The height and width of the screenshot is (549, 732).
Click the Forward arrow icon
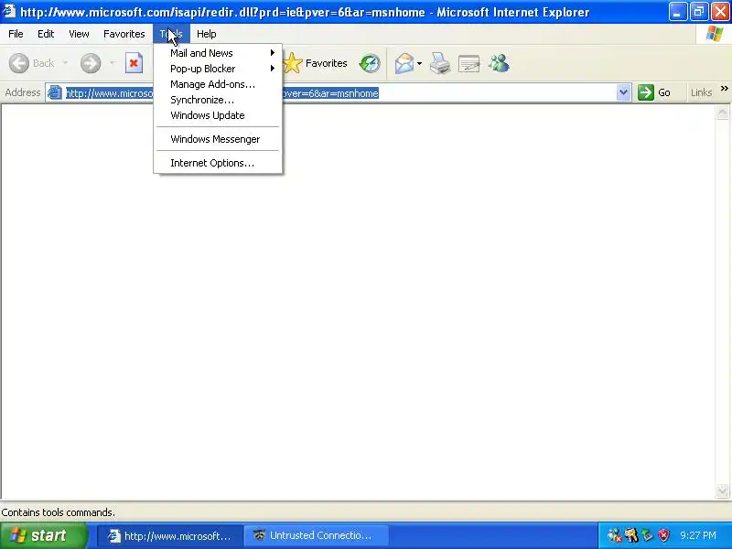[x=90, y=63]
